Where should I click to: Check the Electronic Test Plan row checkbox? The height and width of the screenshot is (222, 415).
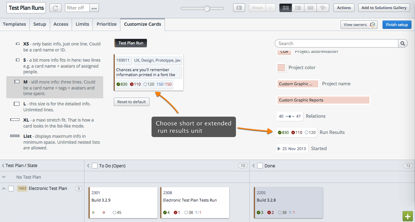11,188
